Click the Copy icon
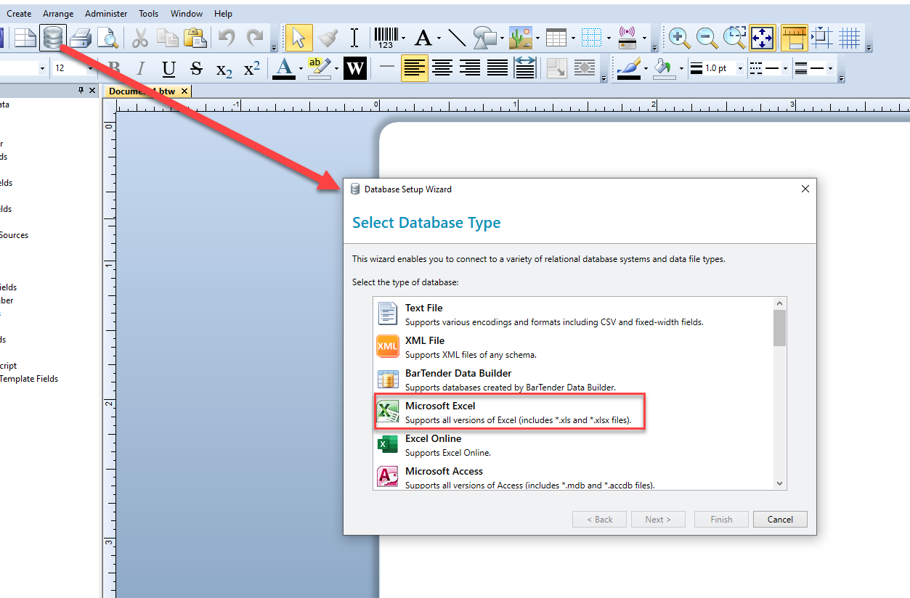The image size is (910, 598). tap(168, 38)
